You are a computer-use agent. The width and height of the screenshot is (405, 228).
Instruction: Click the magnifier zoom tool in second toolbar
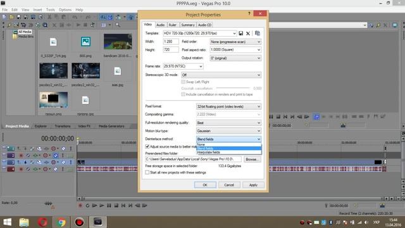(x=118, y=25)
